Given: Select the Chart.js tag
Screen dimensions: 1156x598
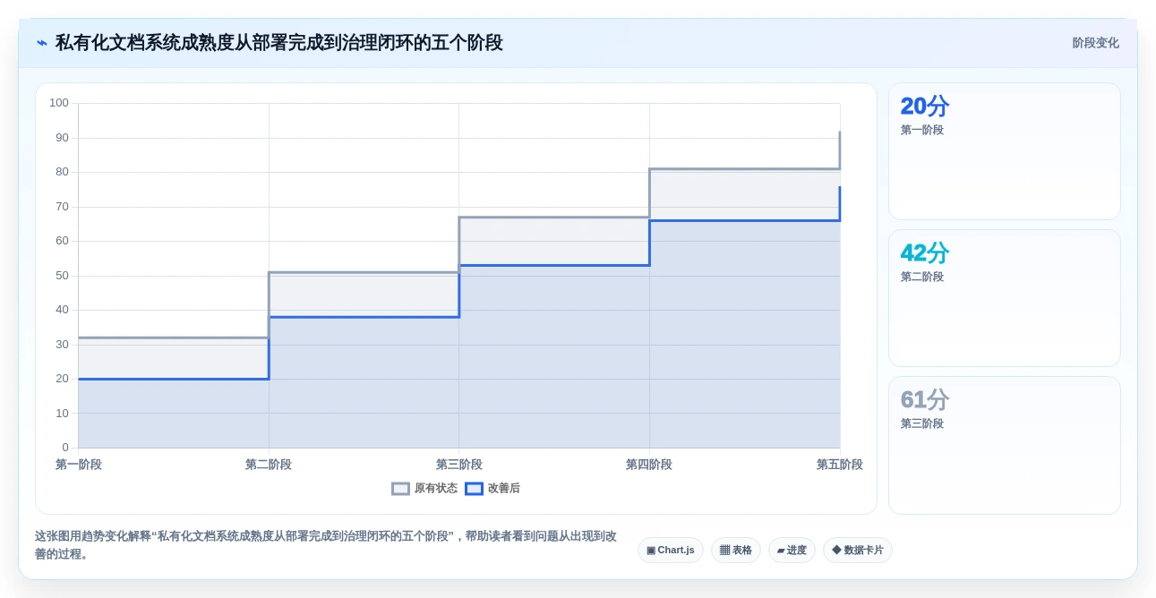Looking at the screenshot, I should click(671, 551).
